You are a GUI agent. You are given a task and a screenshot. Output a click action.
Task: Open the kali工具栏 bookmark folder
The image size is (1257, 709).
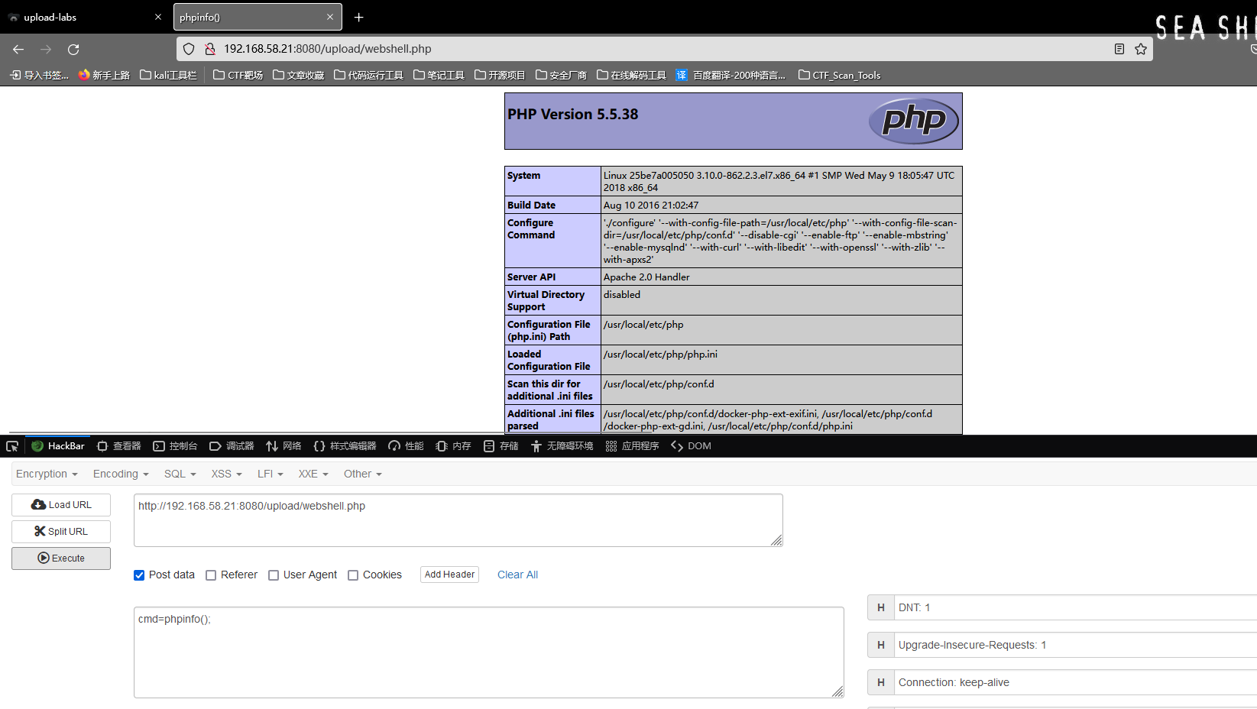(168, 75)
